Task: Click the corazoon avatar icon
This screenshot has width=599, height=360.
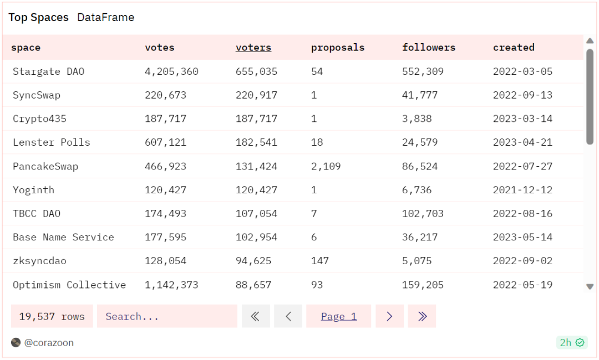Action: pos(16,342)
